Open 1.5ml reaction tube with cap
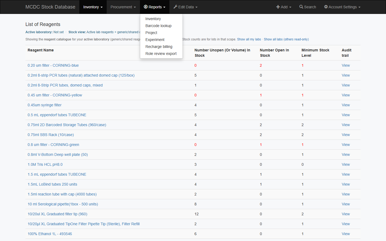386x241 pixels. click(62, 194)
